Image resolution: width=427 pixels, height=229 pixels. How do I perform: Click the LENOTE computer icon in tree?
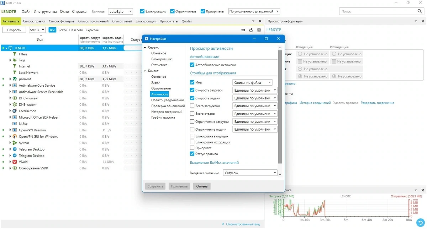tap(10, 48)
